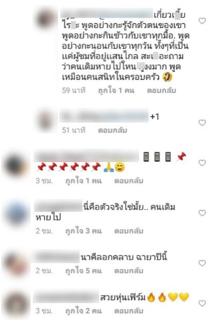View likes ถูกใจ 1 คน on long comment
This screenshot has width=217, height=328.
click(x=116, y=90)
